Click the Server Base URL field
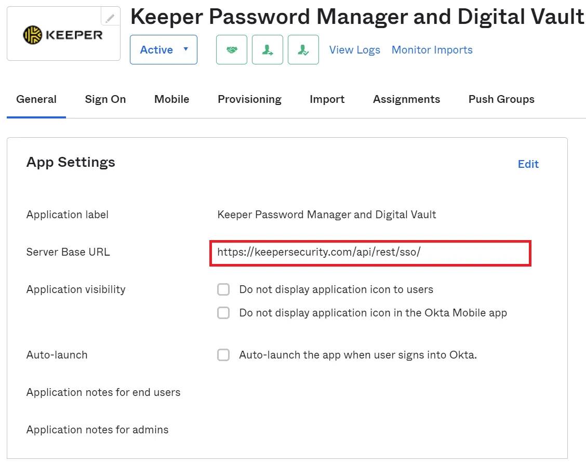 point(370,253)
